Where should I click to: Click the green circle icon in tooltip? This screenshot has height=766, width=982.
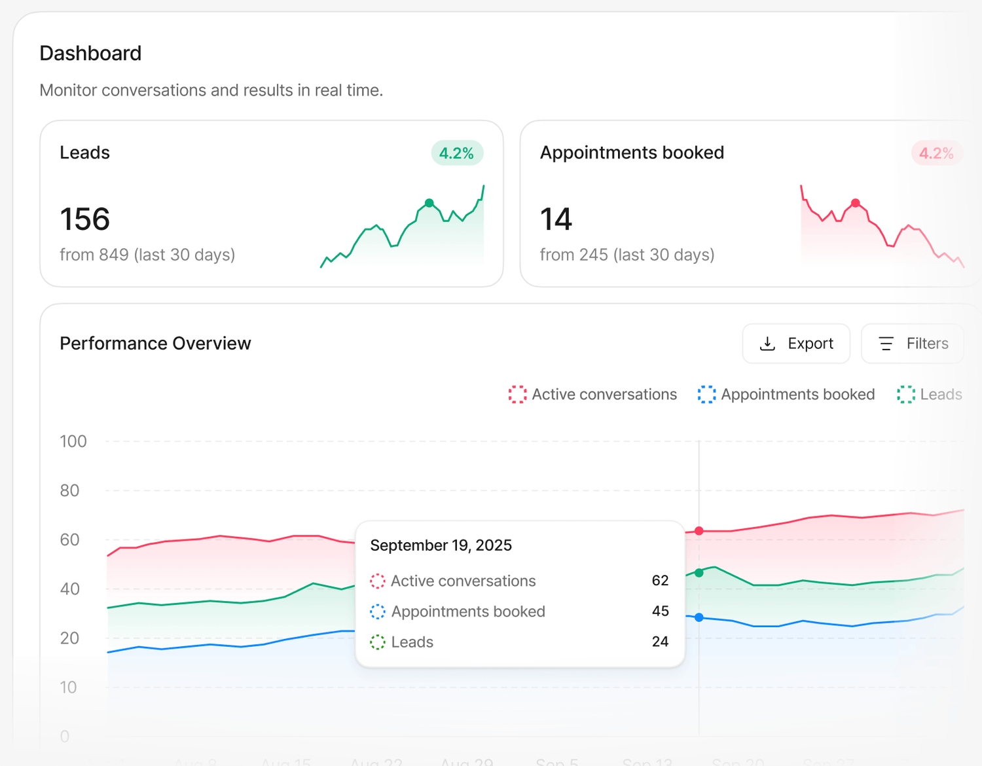[x=378, y=642]
